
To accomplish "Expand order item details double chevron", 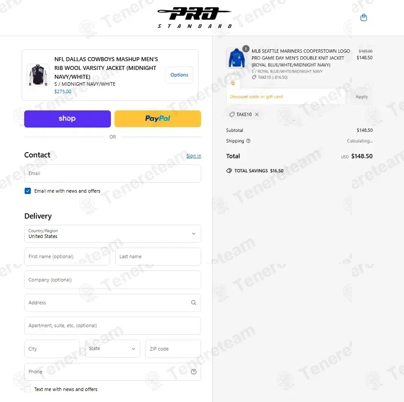I will pos(233,83).
